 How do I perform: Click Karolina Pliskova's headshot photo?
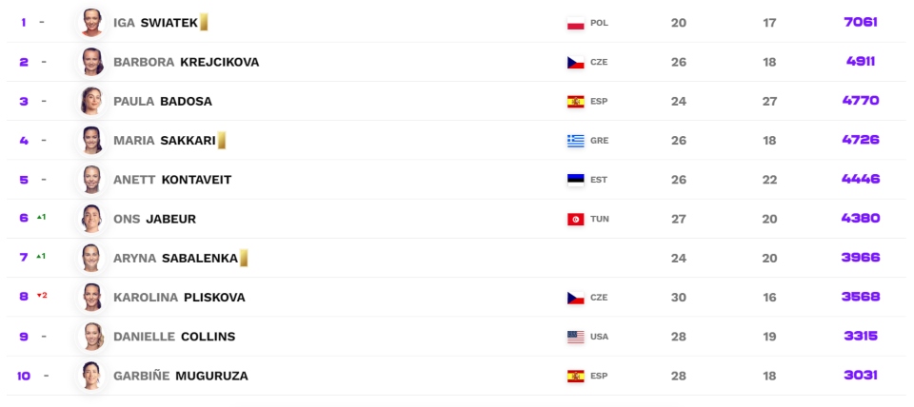point(92,297)
